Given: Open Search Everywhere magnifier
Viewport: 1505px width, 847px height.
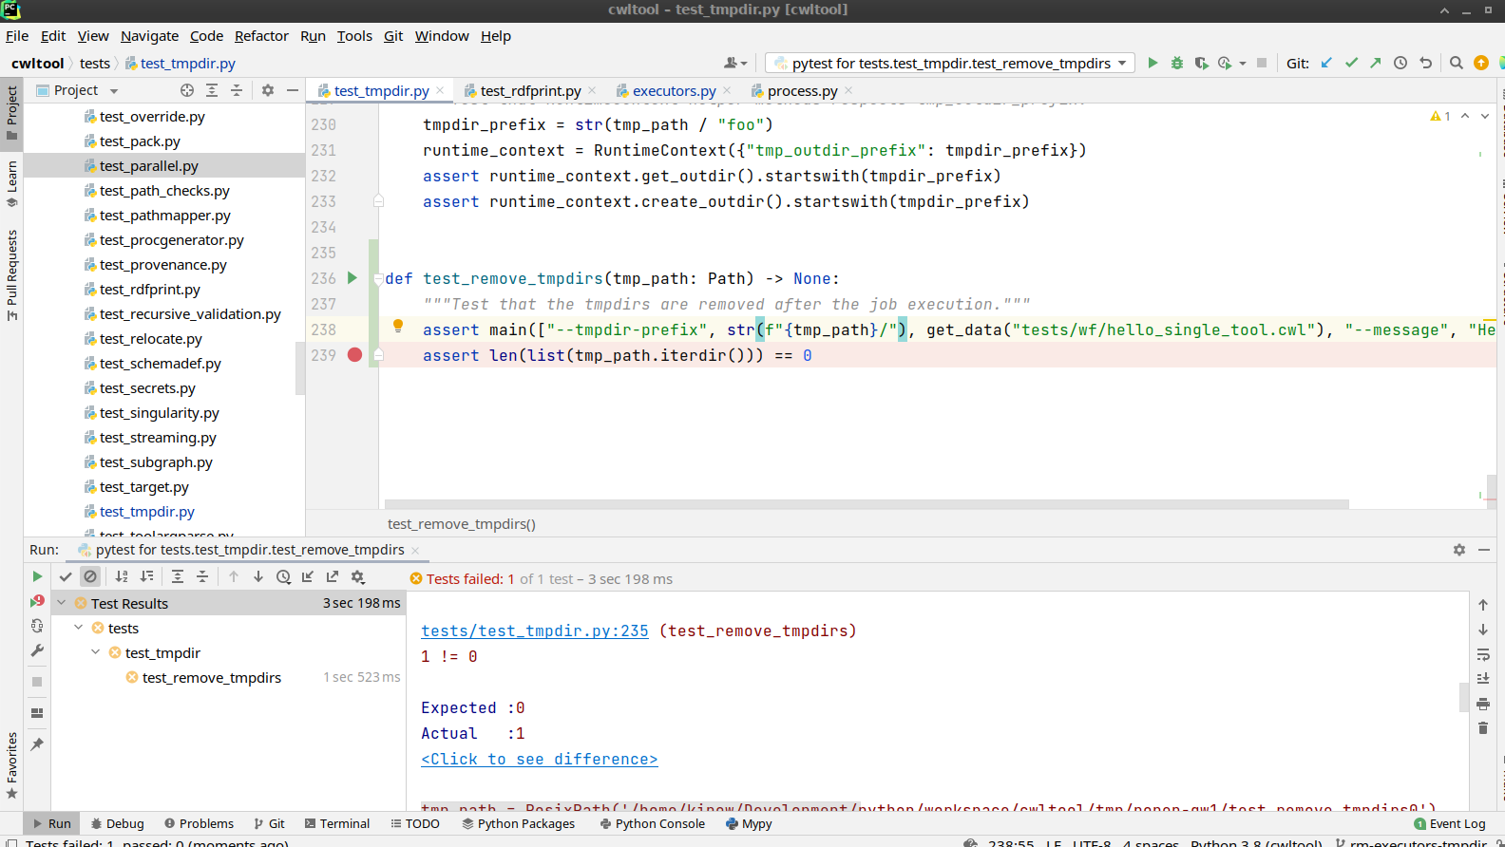Looking at the screenshot, I should (x=1457, y=63).
